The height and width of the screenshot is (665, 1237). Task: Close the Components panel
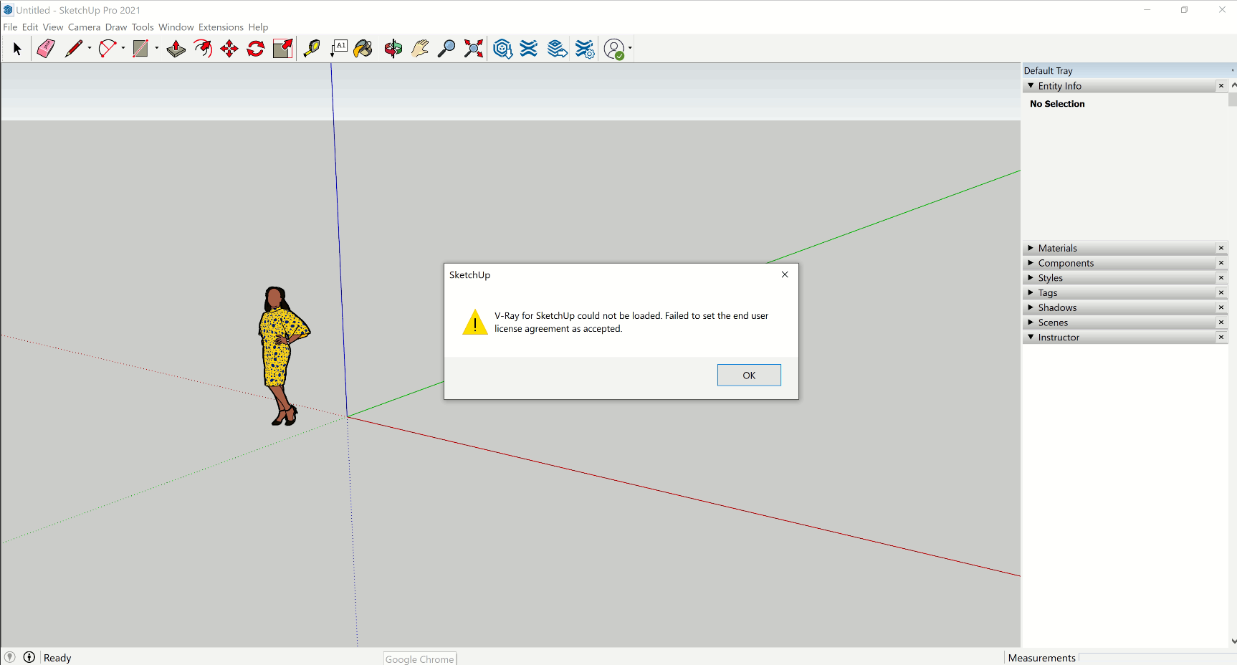coord(1221,263)
